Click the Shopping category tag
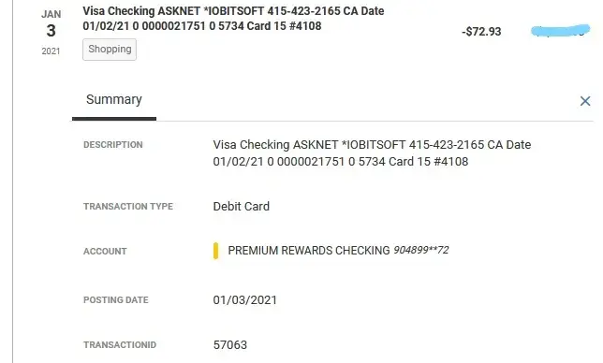This screenshot has height=363, width=603. pyautogui.click(x=110, y=50)
